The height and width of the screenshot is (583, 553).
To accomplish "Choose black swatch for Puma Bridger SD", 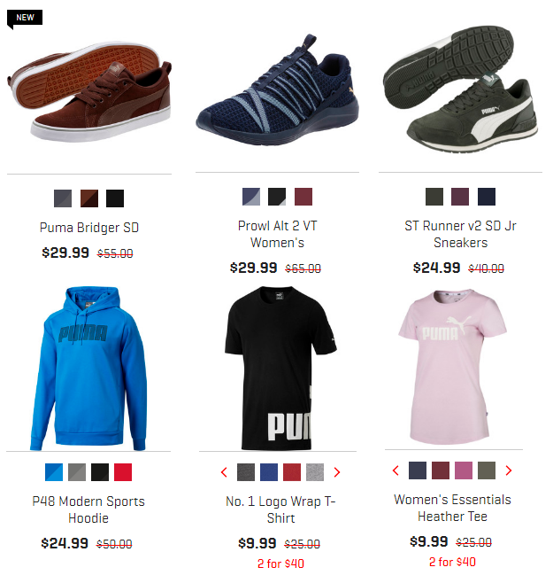I will 115,198.
